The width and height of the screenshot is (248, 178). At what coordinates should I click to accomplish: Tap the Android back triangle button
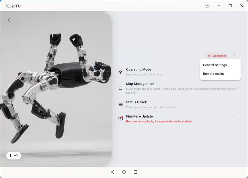[x=113, y=172]
